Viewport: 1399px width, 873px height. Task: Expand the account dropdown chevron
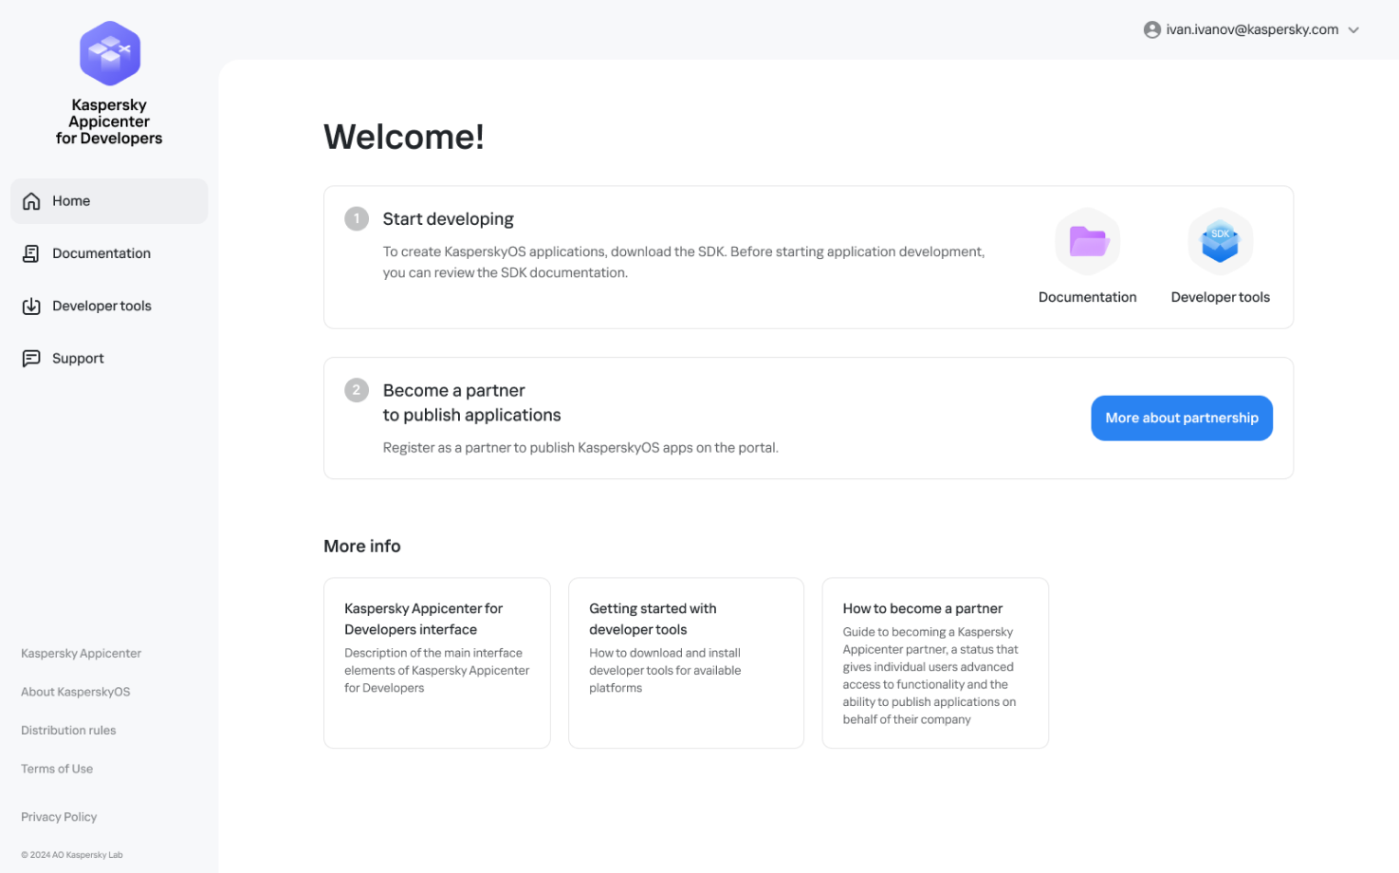point(1353,30)
